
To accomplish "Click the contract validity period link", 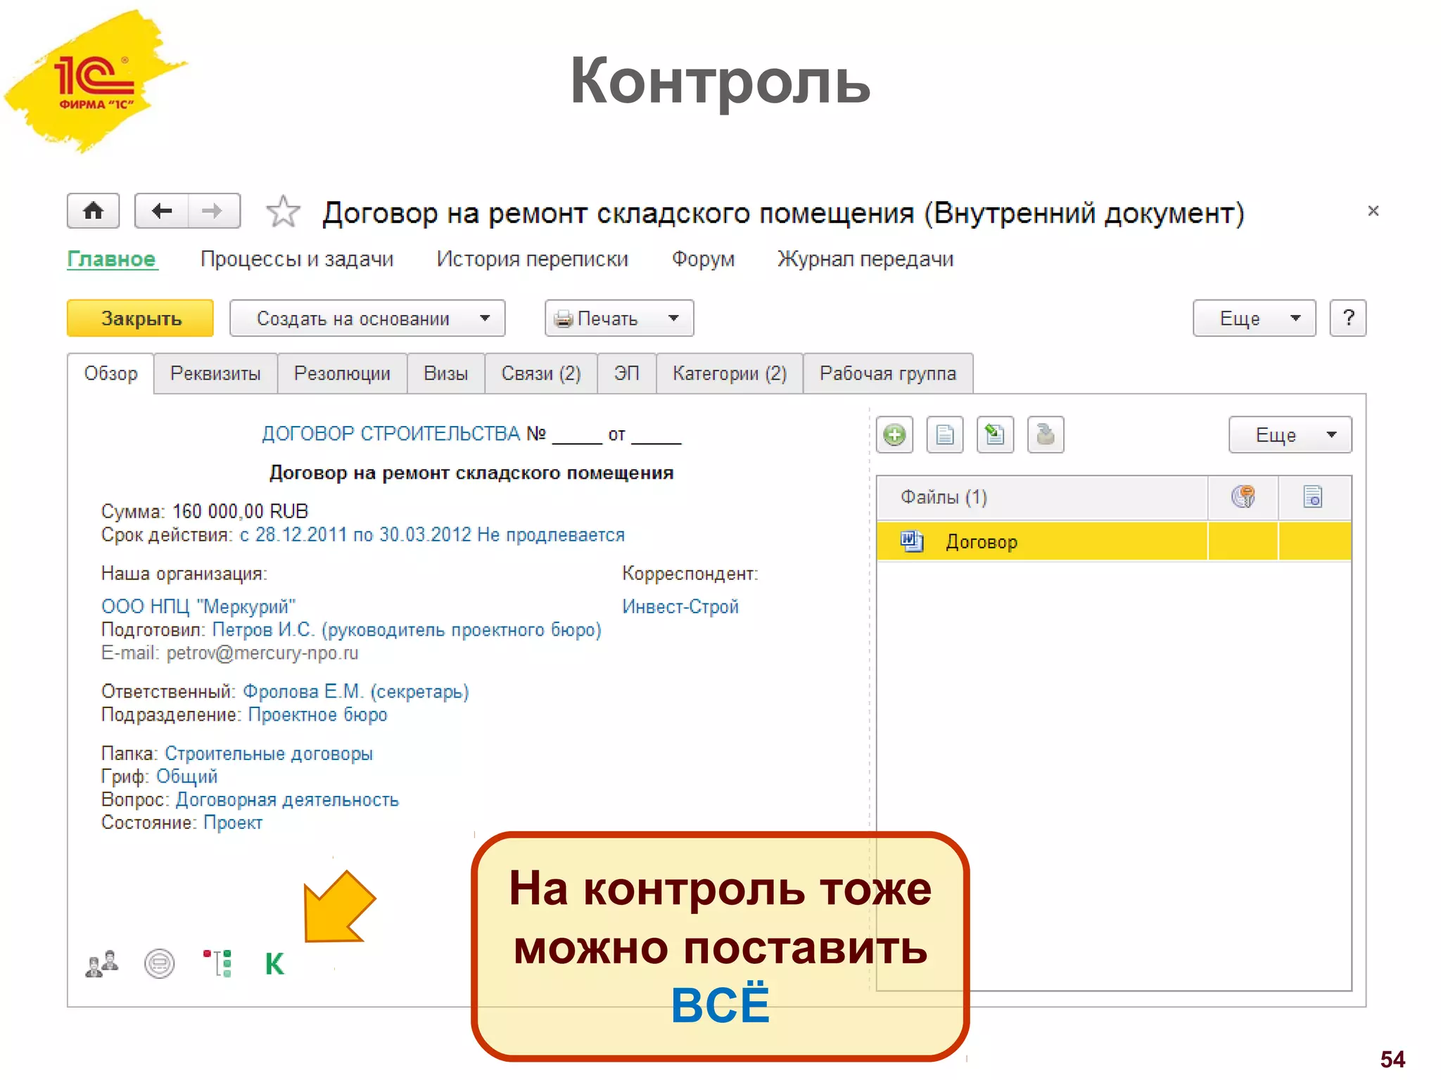I will tap(432, 535).
